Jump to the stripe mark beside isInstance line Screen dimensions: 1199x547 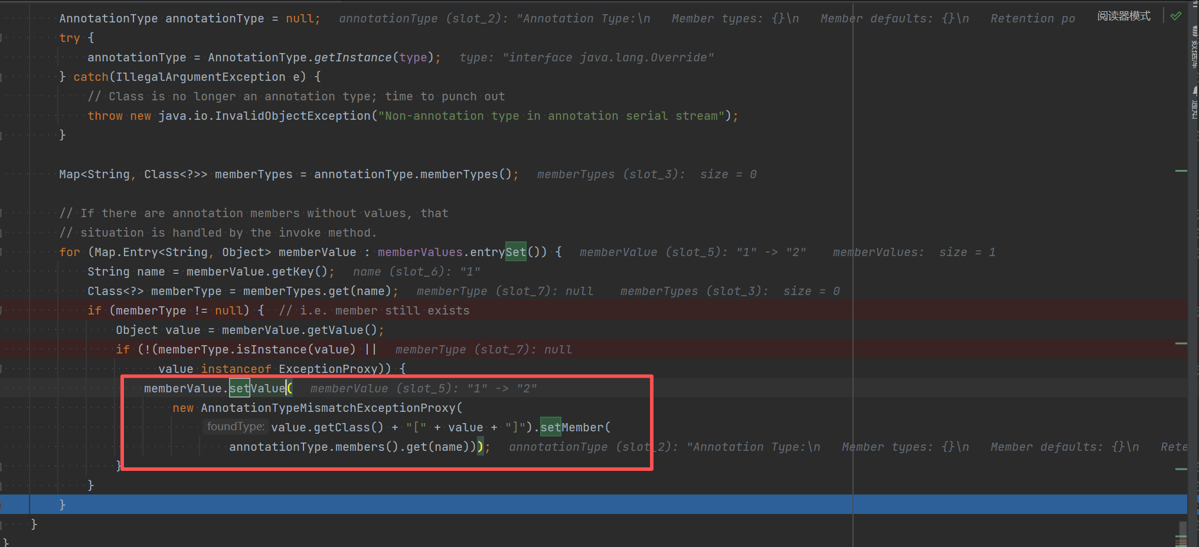1181,343
